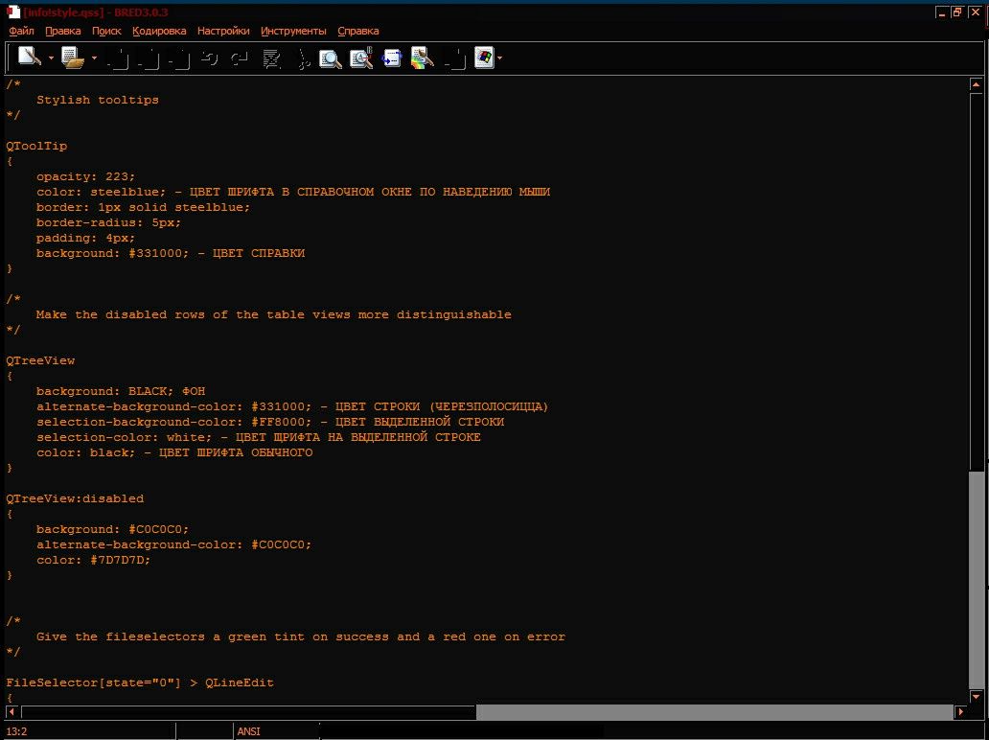Click the 'selection-background-color: #FF8000;' line

270,422
